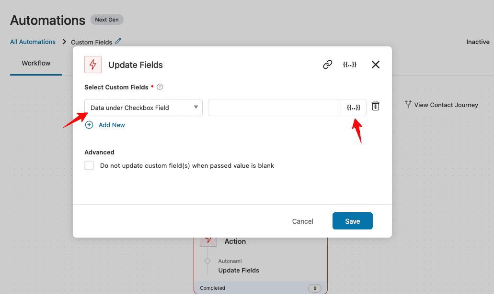Image resolution: width=494 pixels, height=294 pixels.
Task: Click inside the empty field value input
Action: click(x=273, y=107)
